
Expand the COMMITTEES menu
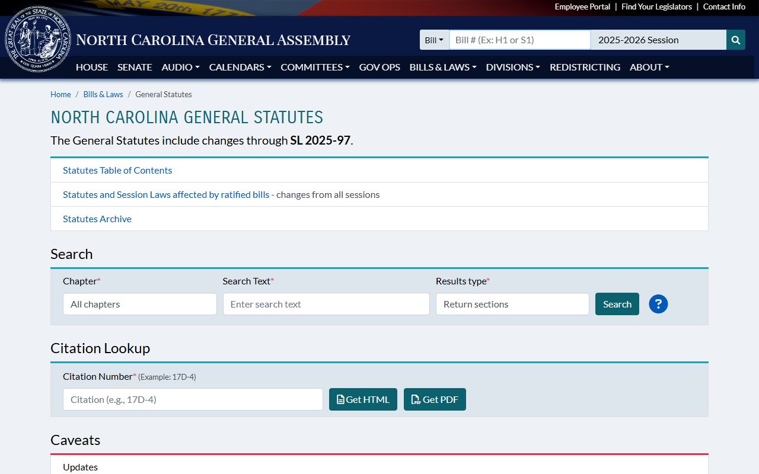[x=315, y=67]
